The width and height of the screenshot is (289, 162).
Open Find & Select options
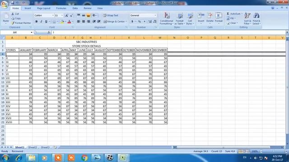[256, 18]
